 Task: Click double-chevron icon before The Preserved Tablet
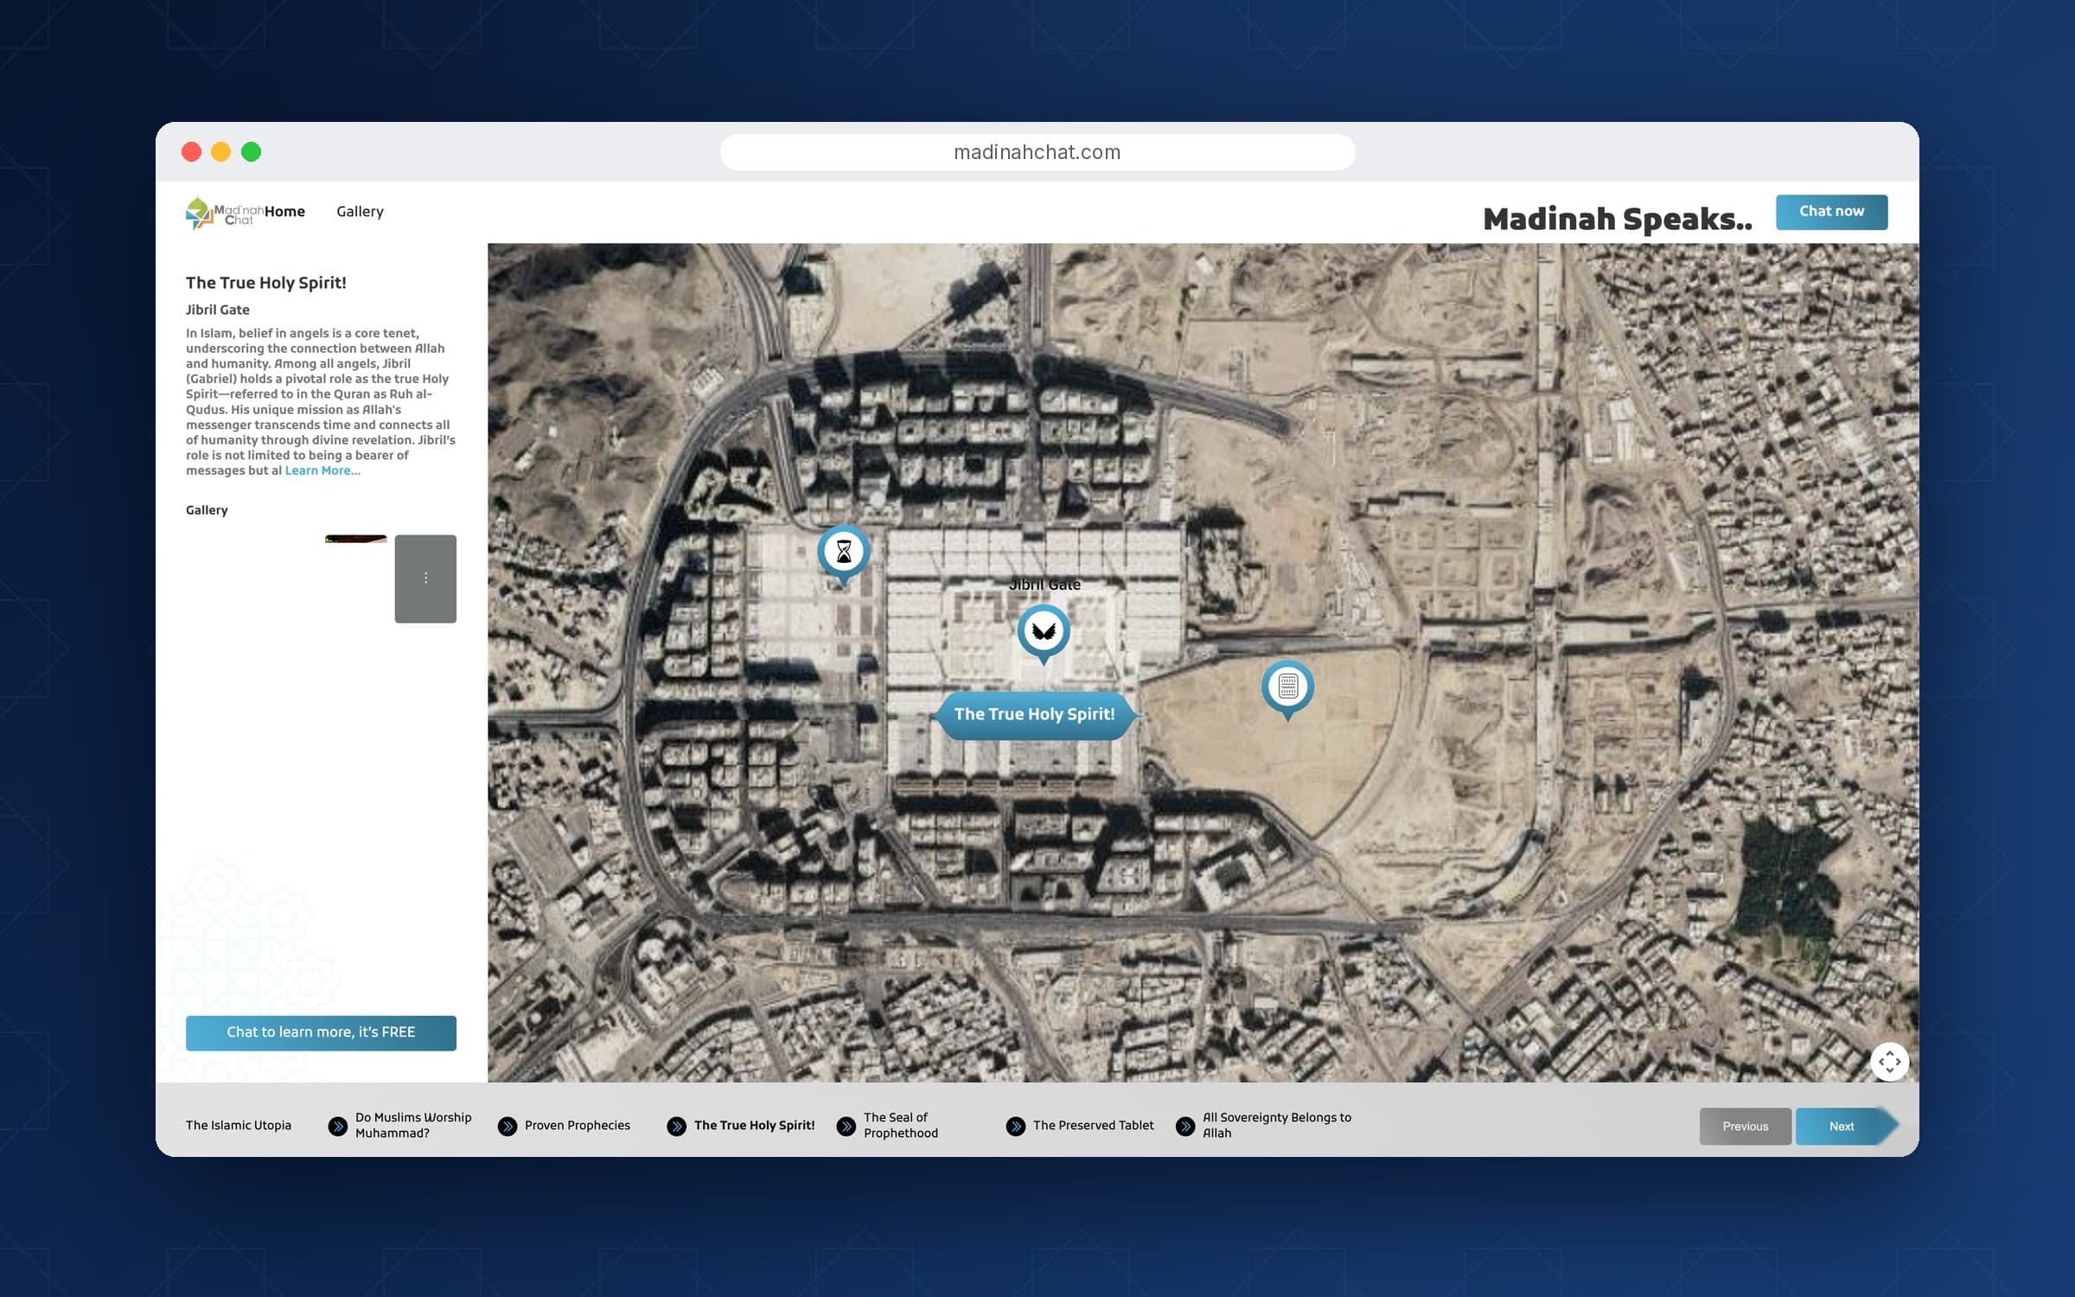(1016, 1126)
